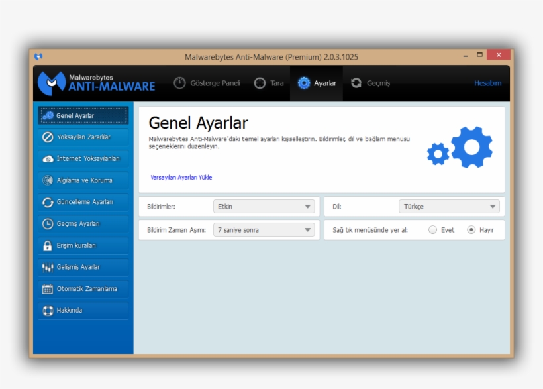Click the Varsayılan Ayarları Yükle link
543x389 pixels.
tap(181, 178)
